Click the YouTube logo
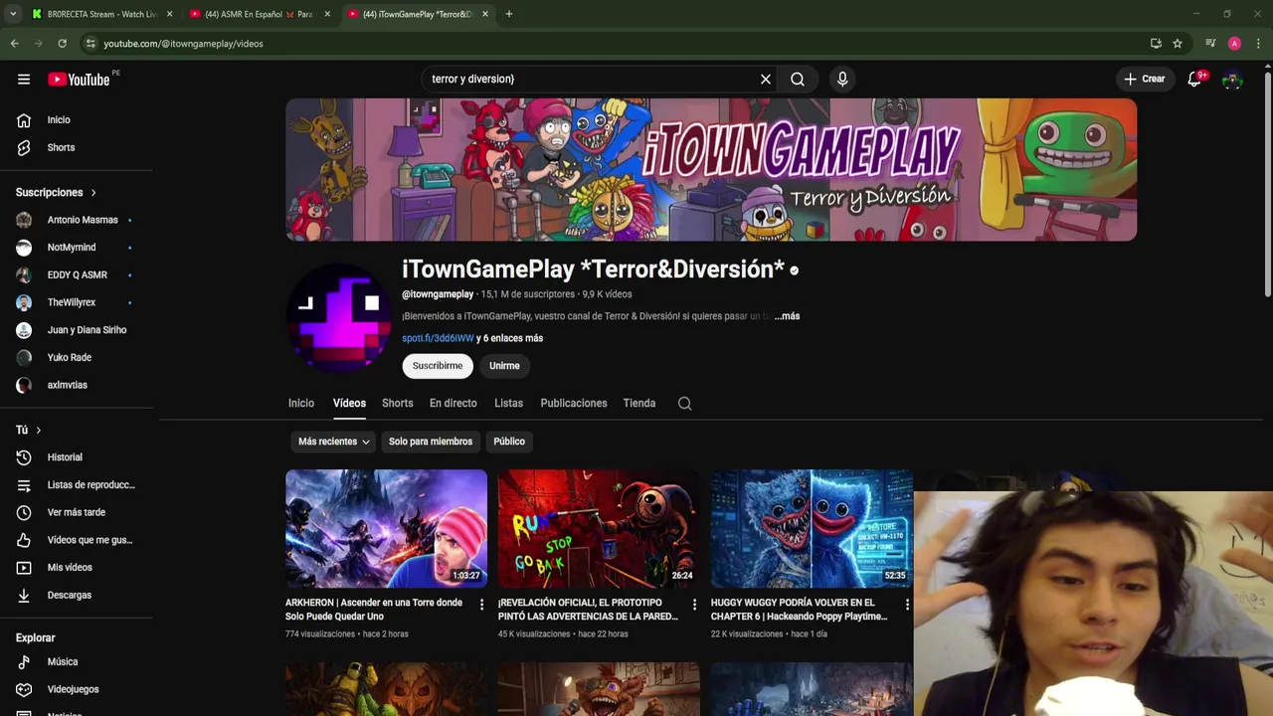 pos(79,80)
